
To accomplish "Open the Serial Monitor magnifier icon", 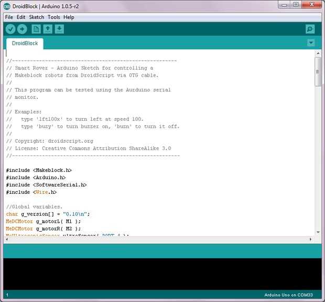I will click(310, 29).
